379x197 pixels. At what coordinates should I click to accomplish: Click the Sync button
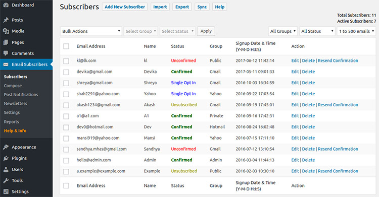pos(202,7)
